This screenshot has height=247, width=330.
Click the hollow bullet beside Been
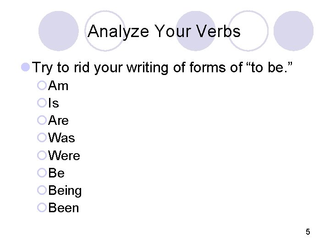[42, 208]
